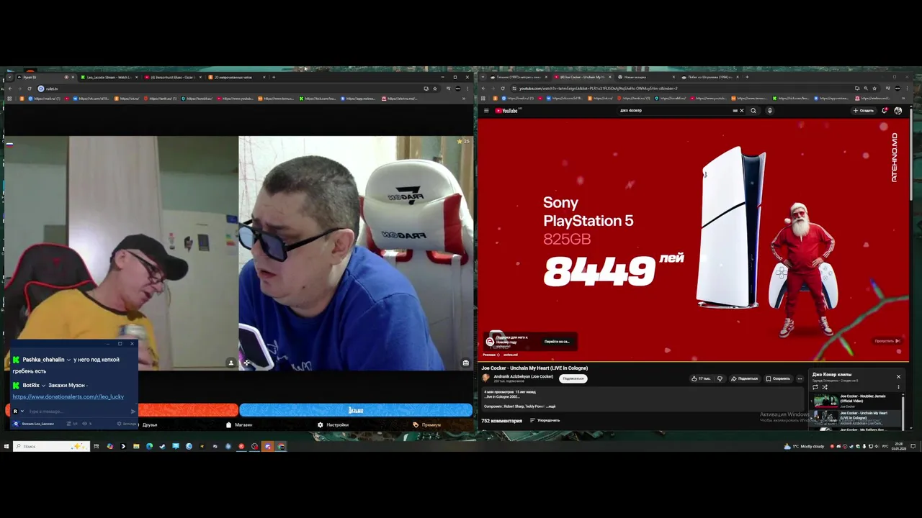The image size is (922, 518).
Task: Switch to Побег из Шоушенка tab
Action: point(710,77)
